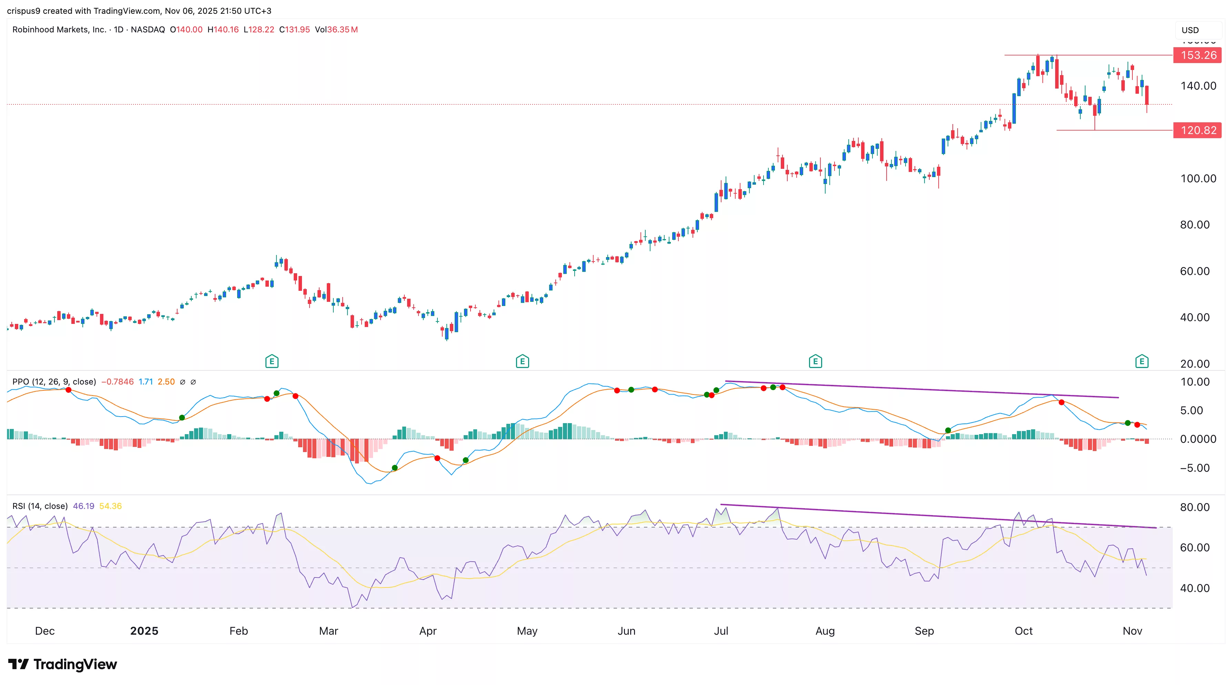This screenshot has width=1232, height=685.
Task: Click the 100.00 level on price axis
Action: (1198, 179)
